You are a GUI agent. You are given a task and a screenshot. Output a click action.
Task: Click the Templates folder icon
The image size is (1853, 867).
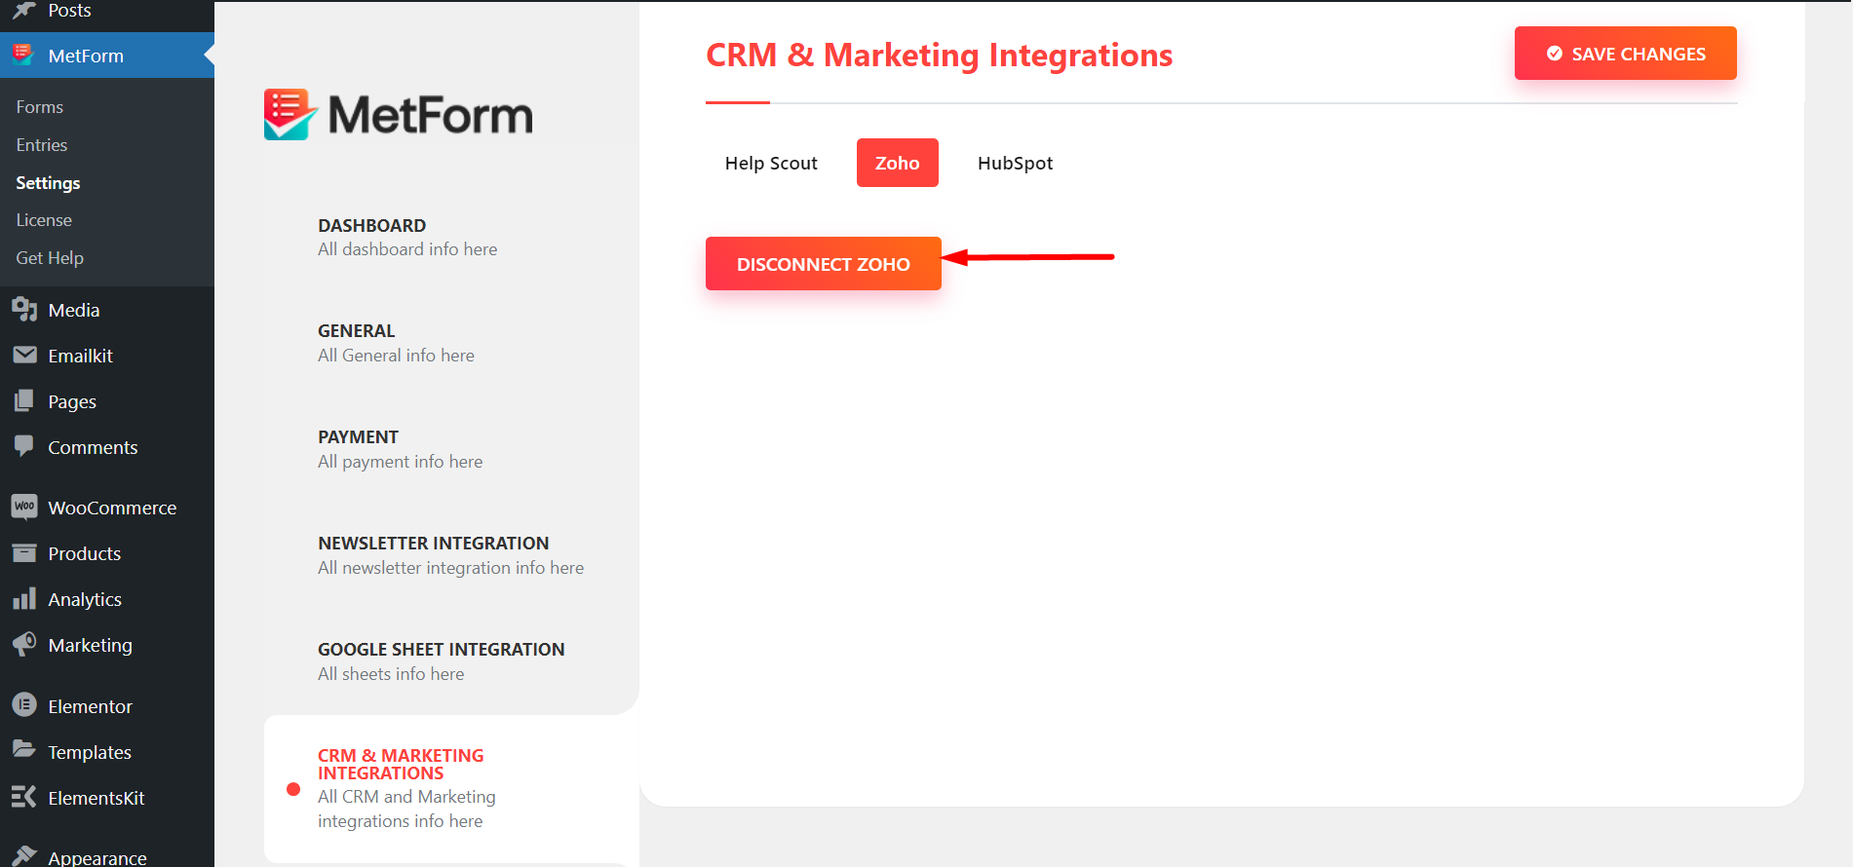24,751
